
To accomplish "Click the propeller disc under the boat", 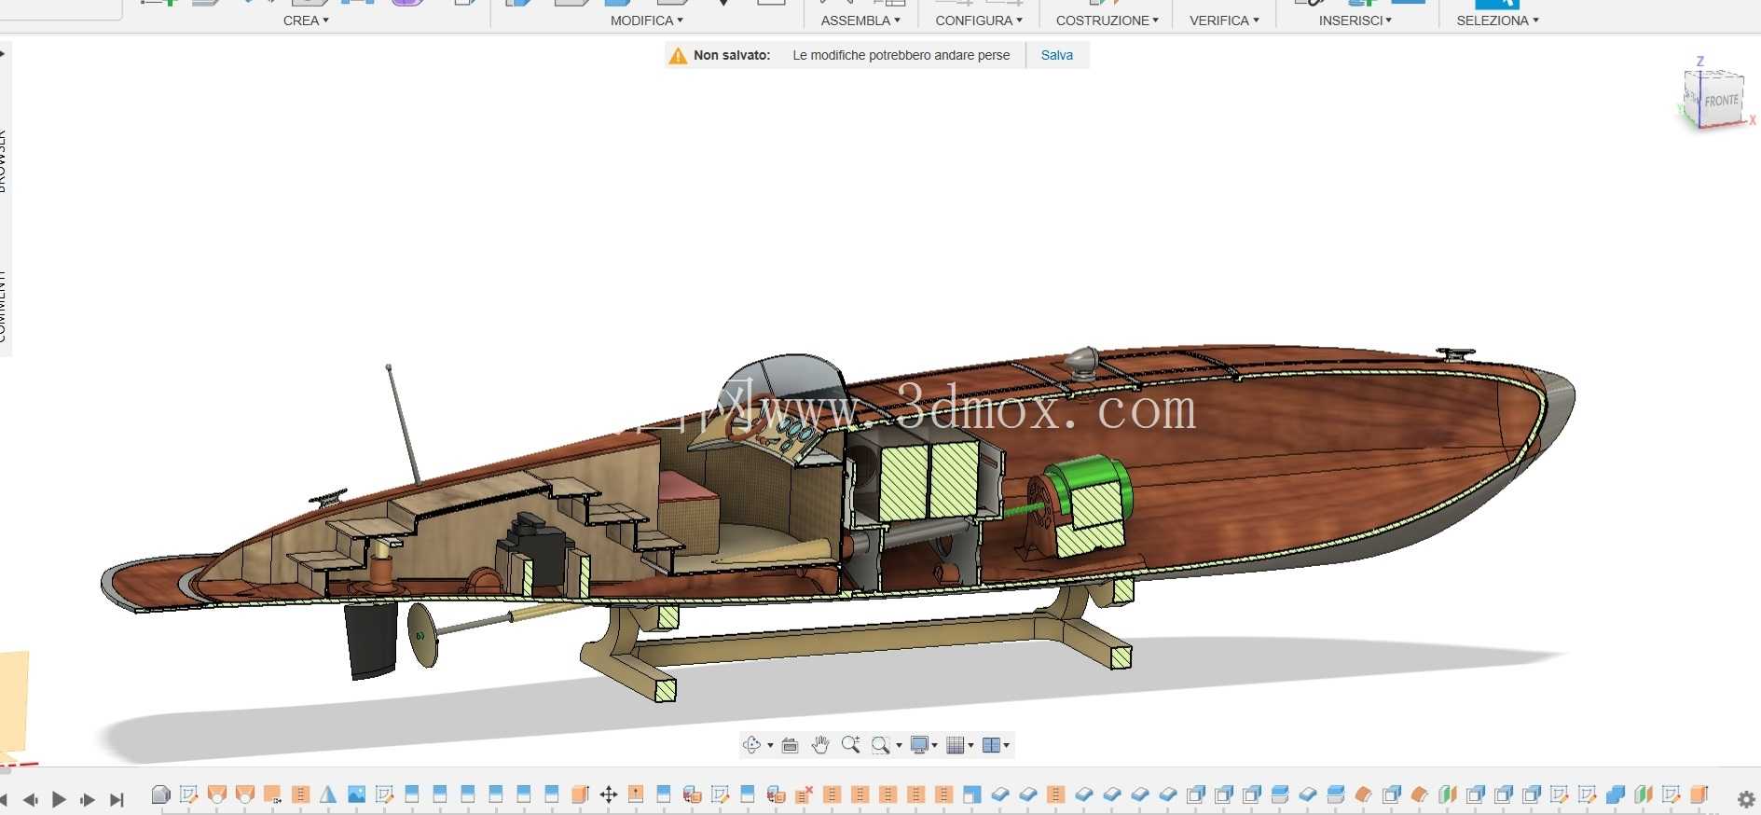I will coord(422,635).
